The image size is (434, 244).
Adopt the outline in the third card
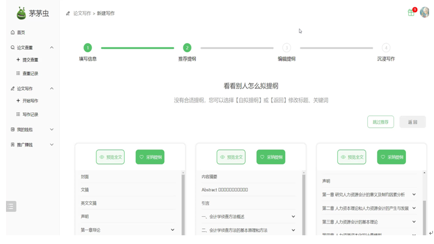pos(391,157)
